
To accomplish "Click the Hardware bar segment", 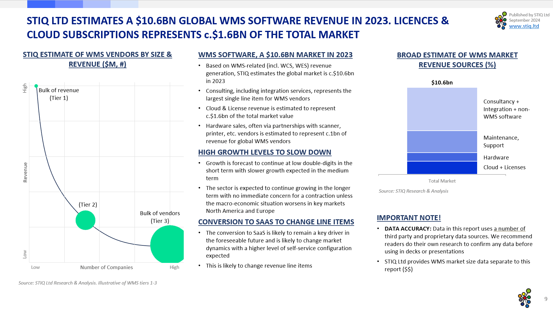I will tap(442, 157).
